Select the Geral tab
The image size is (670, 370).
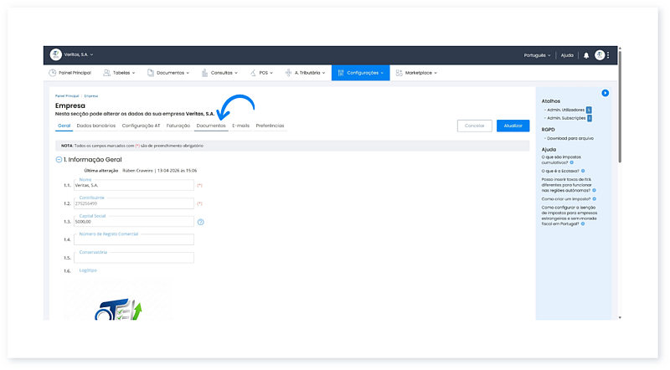[x=64, y=126]
